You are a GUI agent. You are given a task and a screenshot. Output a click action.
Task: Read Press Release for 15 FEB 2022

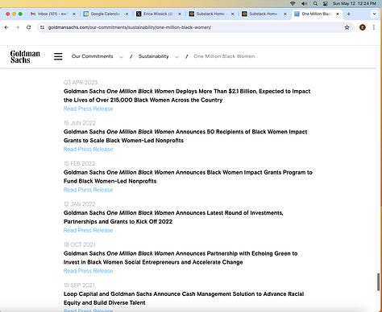[x=88, y=190]
